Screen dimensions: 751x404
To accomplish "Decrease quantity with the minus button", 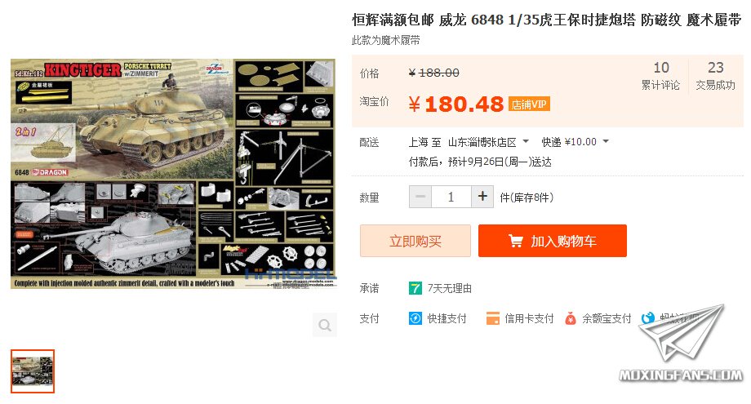I will point(420,197).
